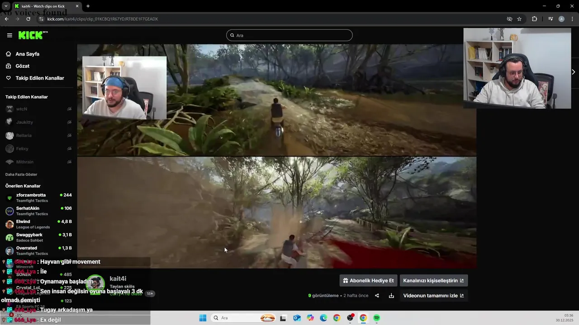This screenshot has height=325, width=579.
Task: Open Spotify from the taskbar
Action: (376, 318)
